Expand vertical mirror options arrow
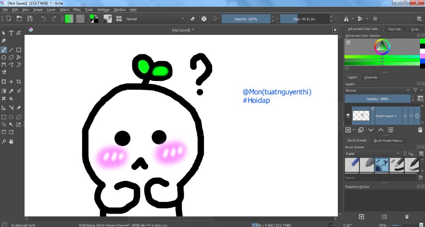 click(x=367, y=19)
